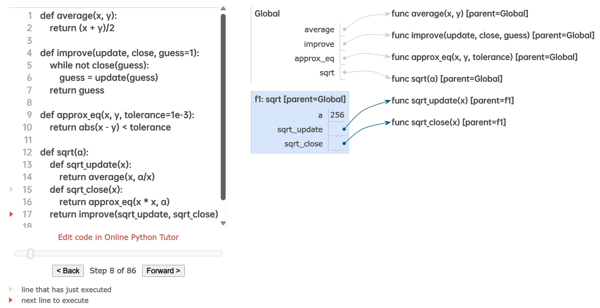
Task: Click line 4 def improve definition
Action: (119, 53)
